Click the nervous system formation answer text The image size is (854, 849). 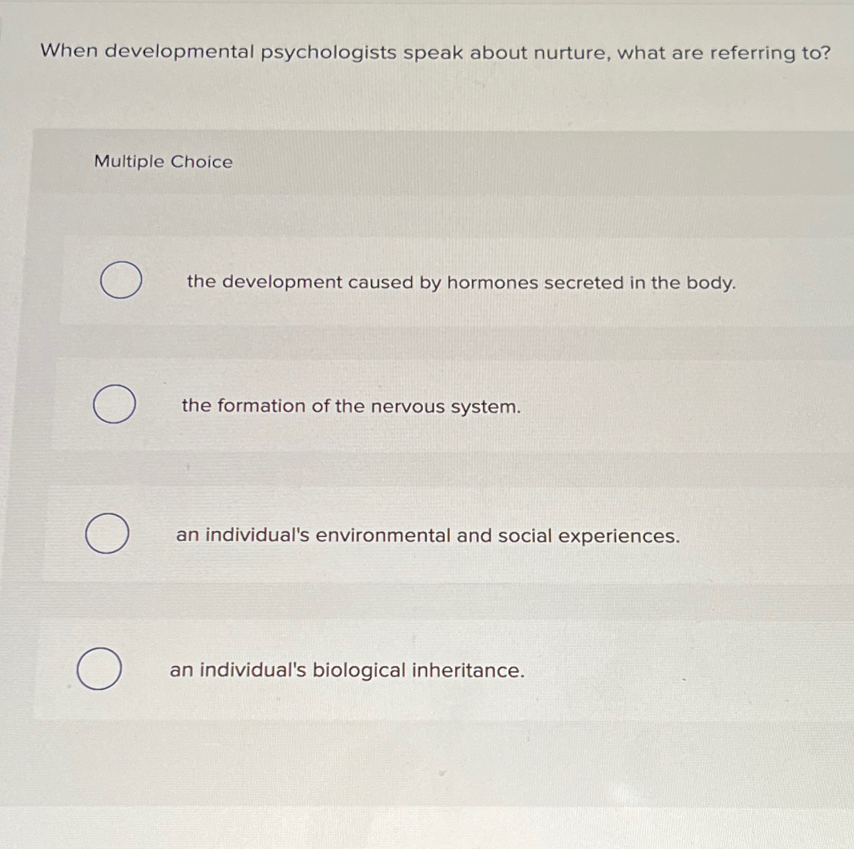pos(351,406)
